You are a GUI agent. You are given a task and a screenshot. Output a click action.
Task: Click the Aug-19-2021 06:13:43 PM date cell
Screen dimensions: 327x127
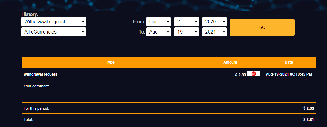click(289, 74)
